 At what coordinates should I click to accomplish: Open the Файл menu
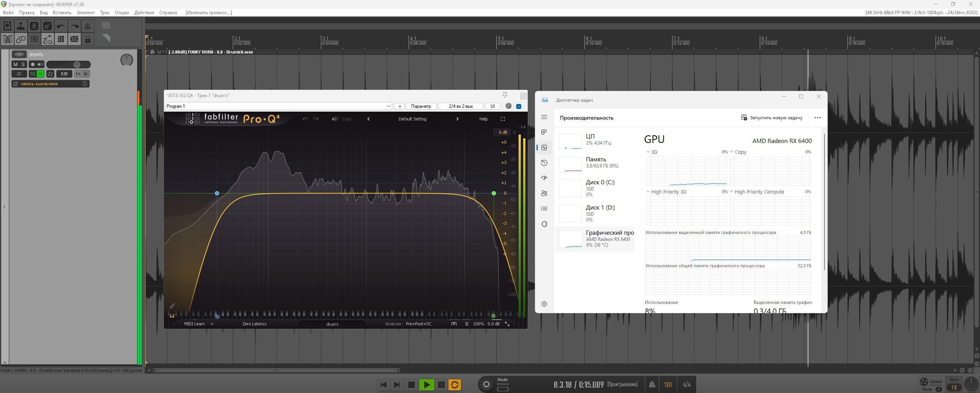[x=8, y=13]
